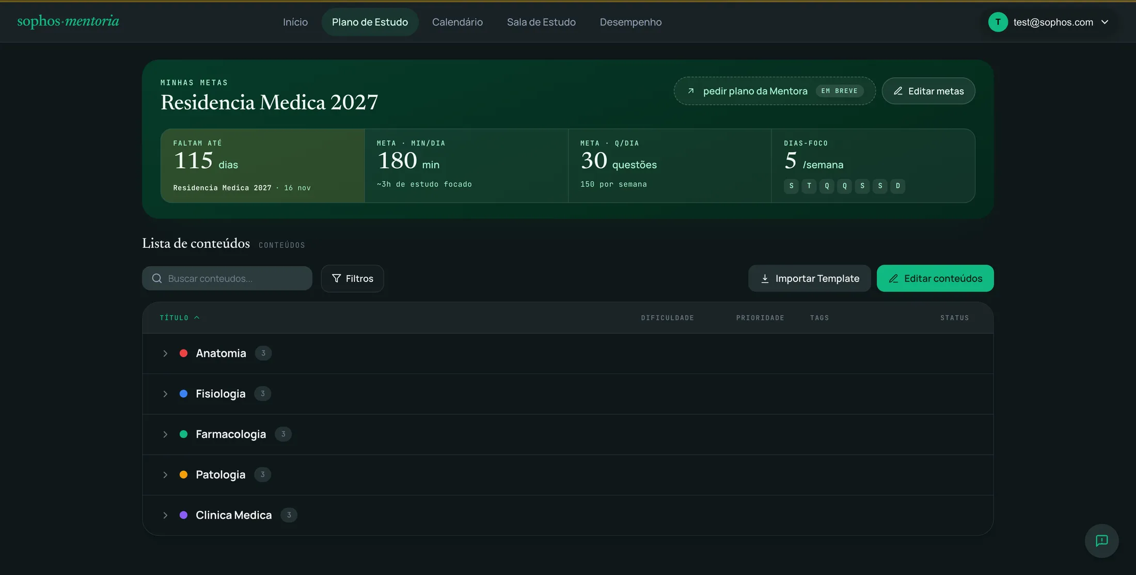Image resolution: width=1136 pixels, height=575 pixels.
Task: Expand the Anatomia row chevron
Action: [x=165, y=354]
